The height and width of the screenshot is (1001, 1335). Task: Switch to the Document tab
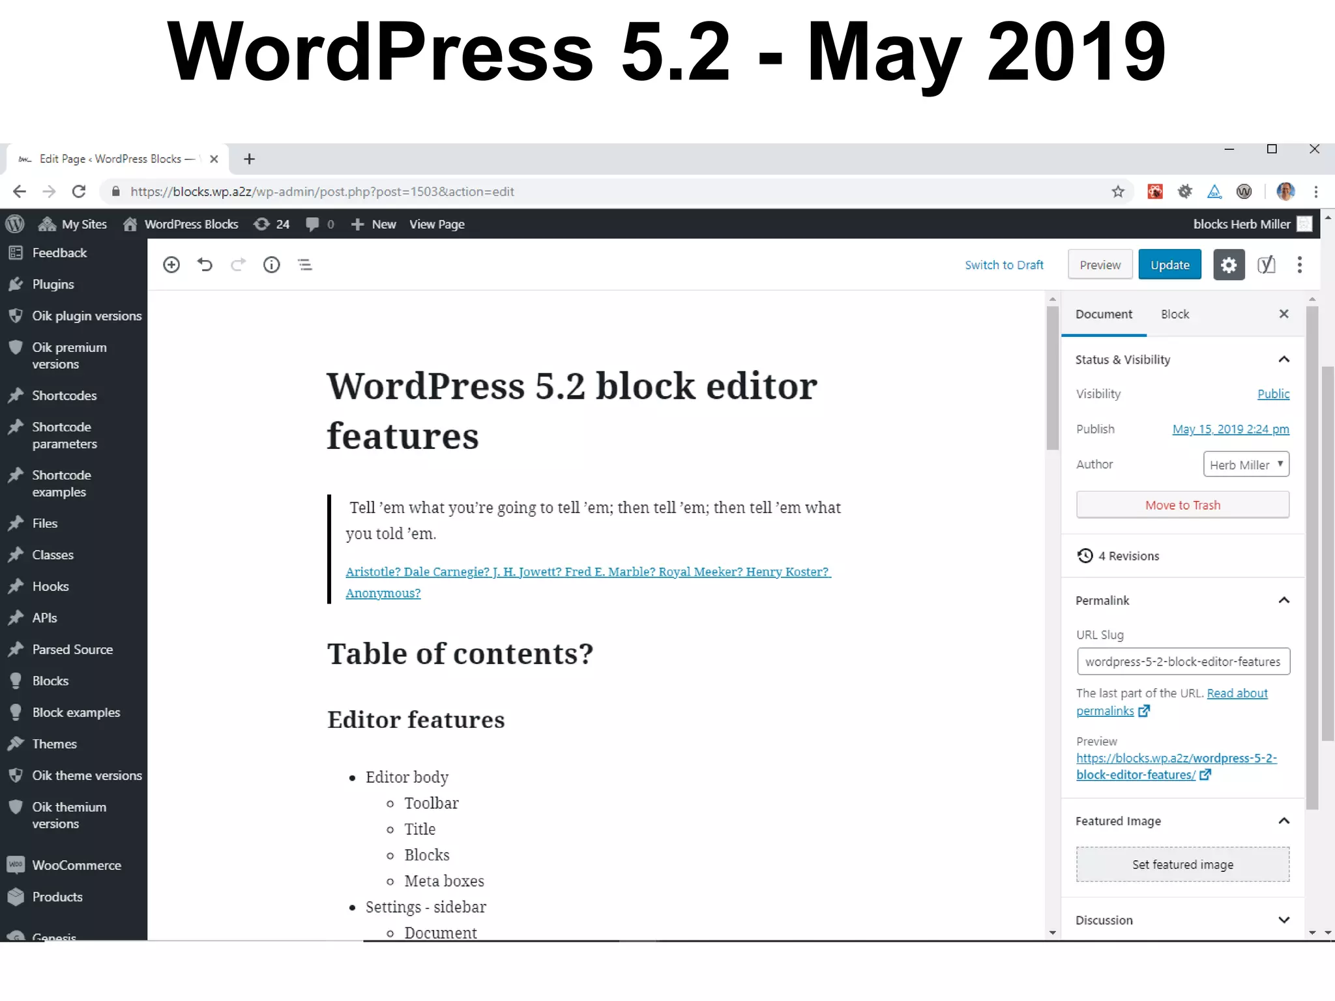click(1104, 314)
